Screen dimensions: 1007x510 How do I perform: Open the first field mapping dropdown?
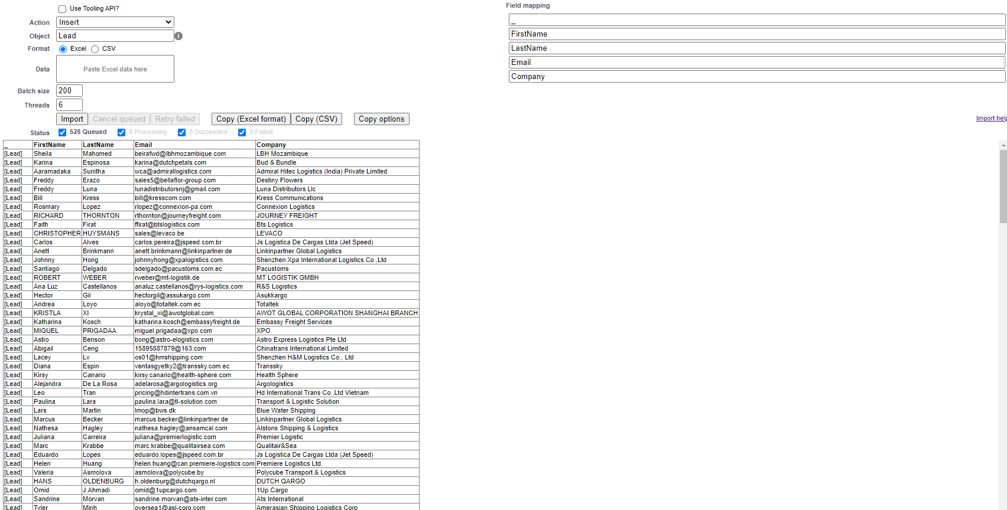[x=757, y=20]
